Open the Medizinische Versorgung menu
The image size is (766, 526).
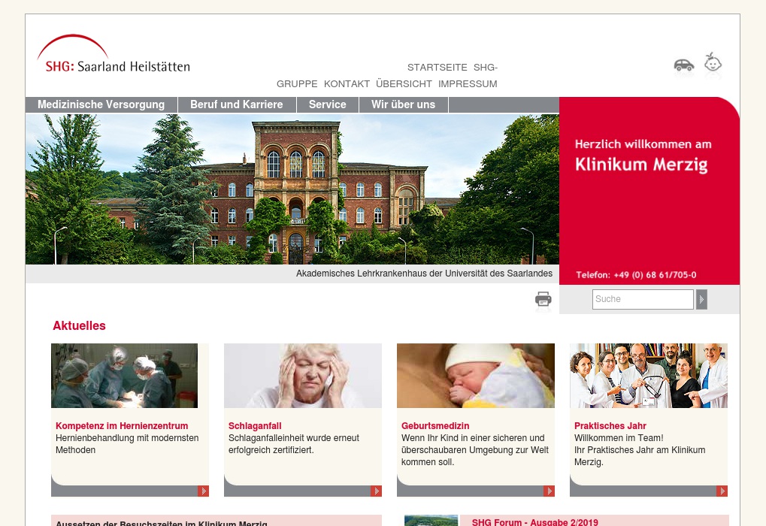tap(101, 105)
